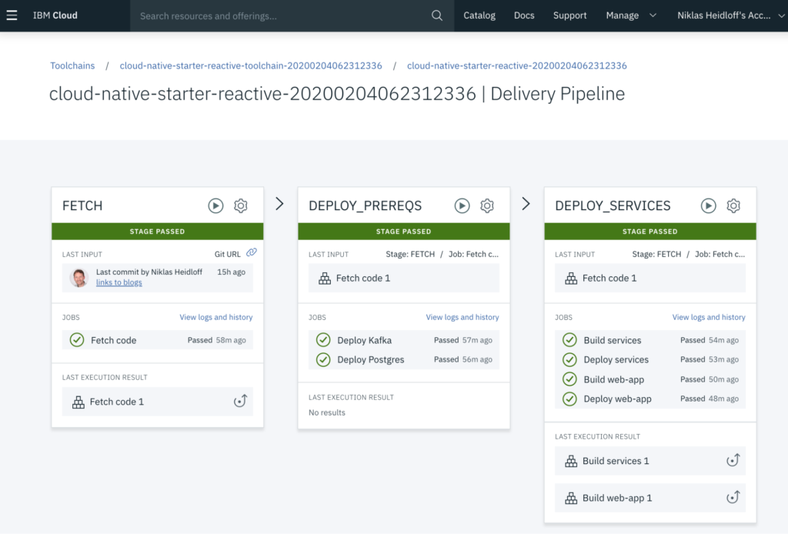The height and width of the screenshot is (534, 788).
Task: Click DEPLOY_PREREQS Stage Passed status bar
Action: click(x=403, y=232)
